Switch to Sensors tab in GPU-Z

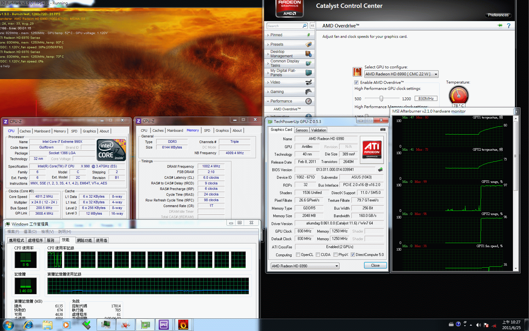[302, 130]
